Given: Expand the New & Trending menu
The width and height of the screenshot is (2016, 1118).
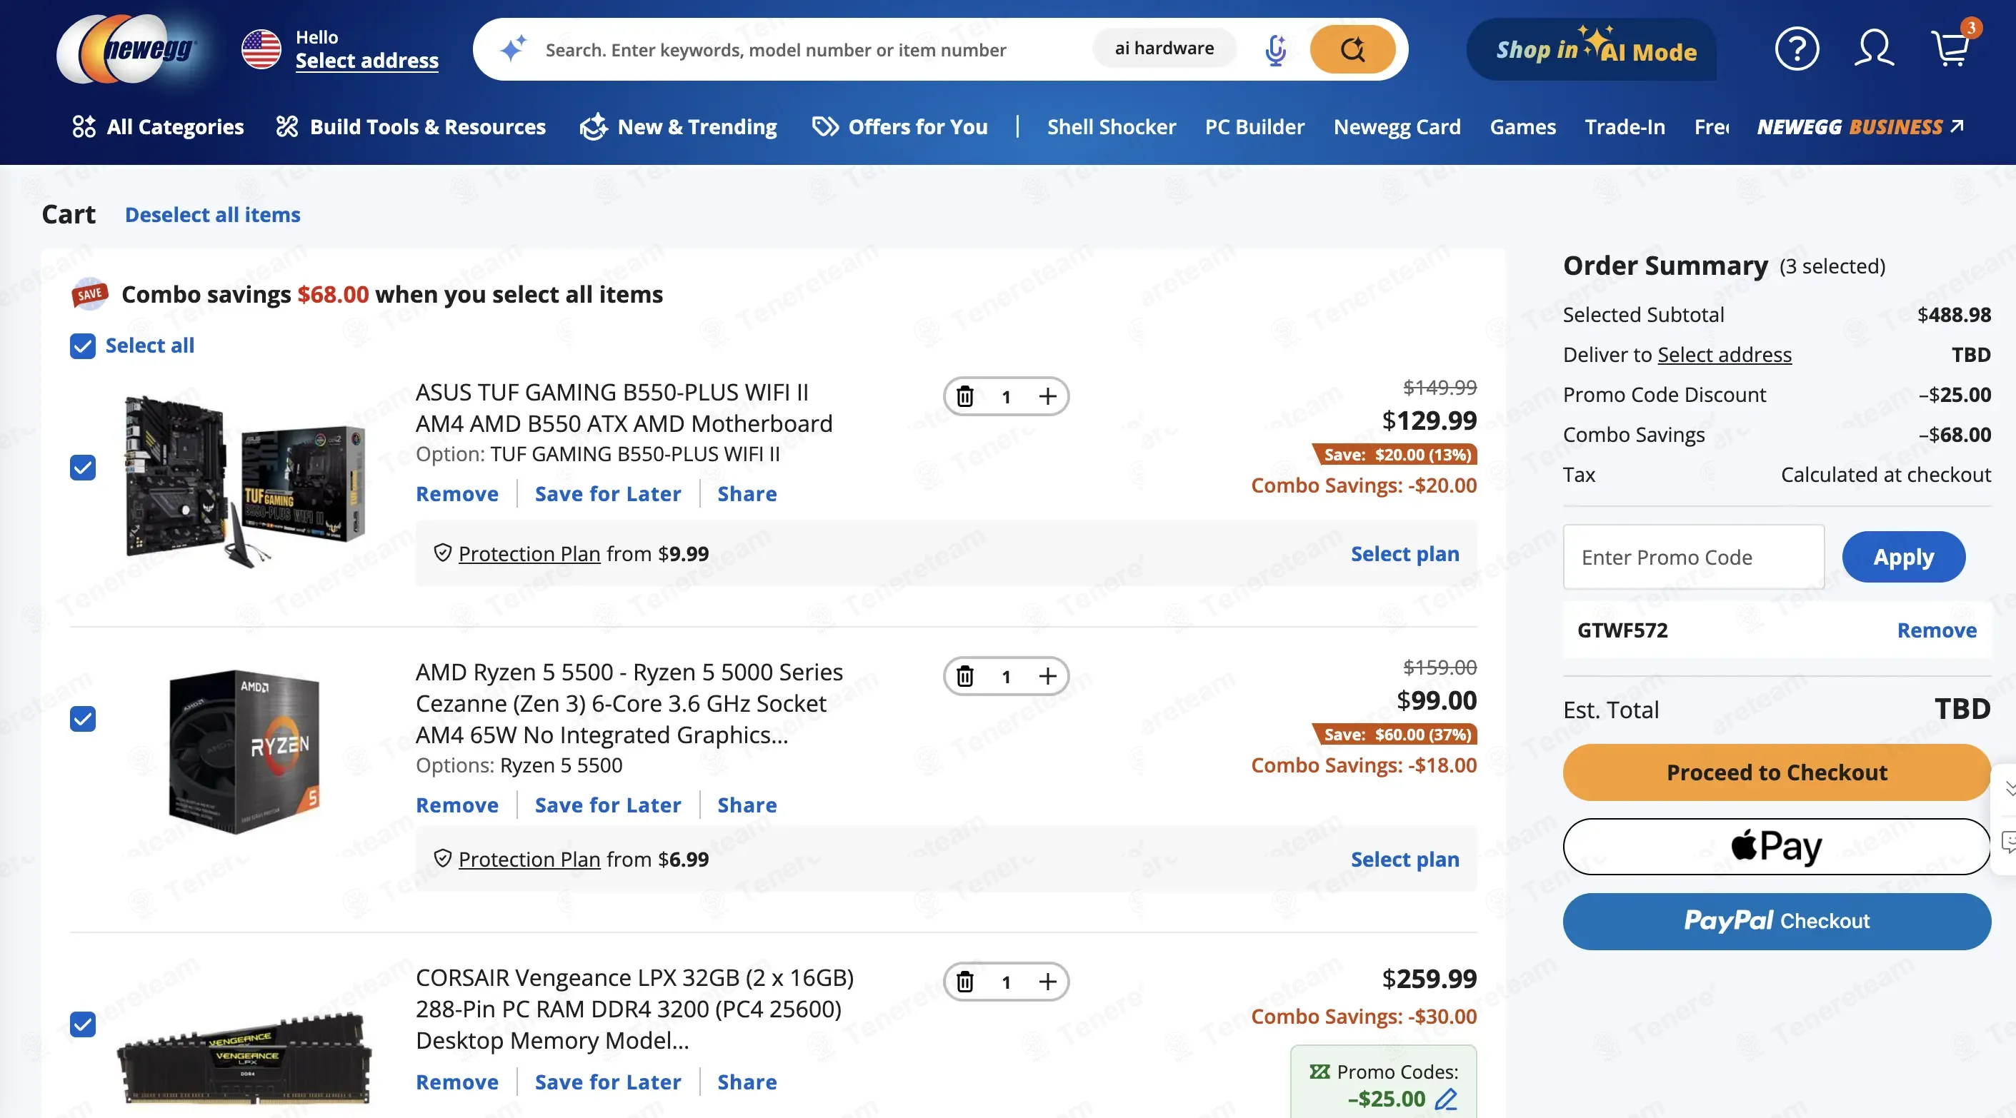Looking at the screenshot, I should pos(678,127).
